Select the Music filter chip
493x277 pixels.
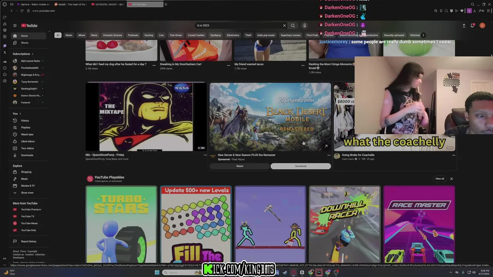click(x=69, y=35)
